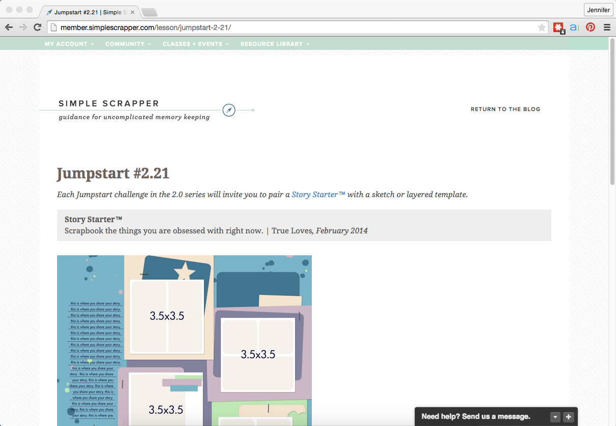This screenshot has width=616, height=426.
Task: Click the Jennifer profile button
Action: [598, 10]
